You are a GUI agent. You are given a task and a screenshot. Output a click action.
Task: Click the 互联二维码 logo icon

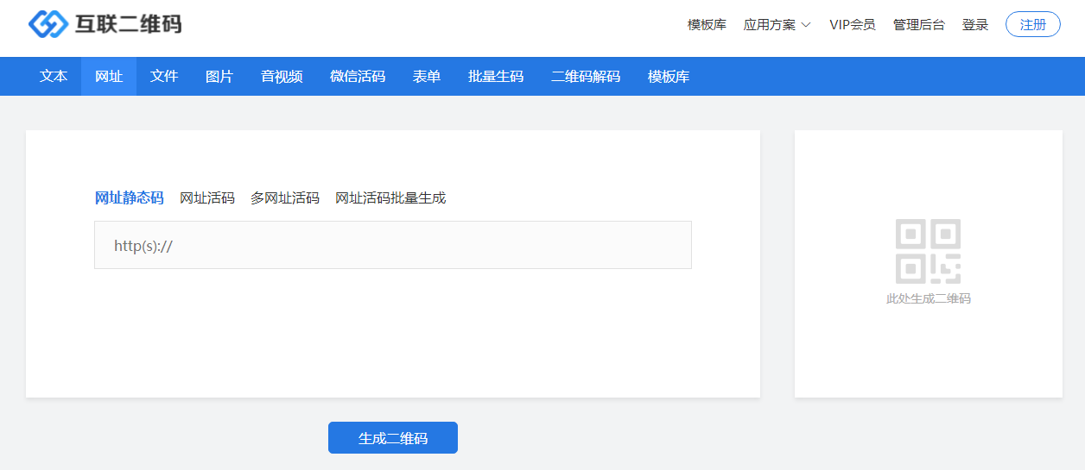click(48, 24)
